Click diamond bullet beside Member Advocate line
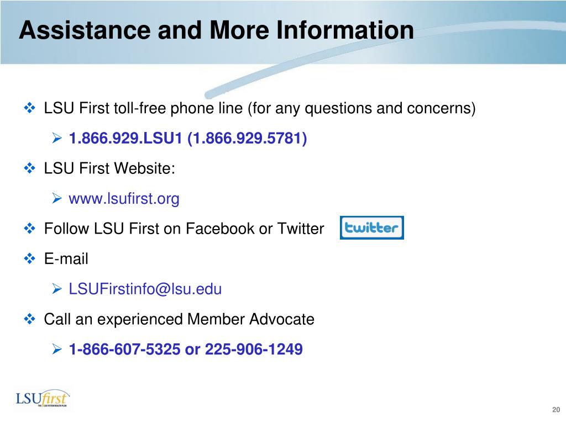The width and height of the screenshot is (566, 424). tap(30, 319)
